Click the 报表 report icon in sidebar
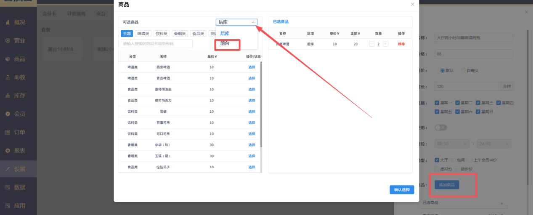533x215 pixels. [x=8, y=151]
